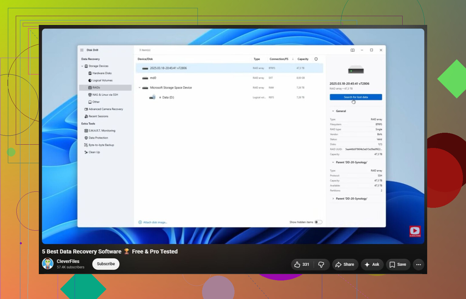
Task: Click the Advanced Camera Recovery icon
Action: pyautogui.click(x=86, y=109)
